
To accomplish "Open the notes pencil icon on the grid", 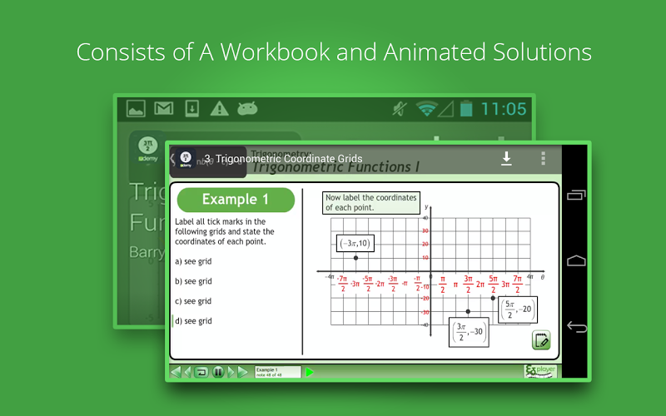I will (541, 340).
